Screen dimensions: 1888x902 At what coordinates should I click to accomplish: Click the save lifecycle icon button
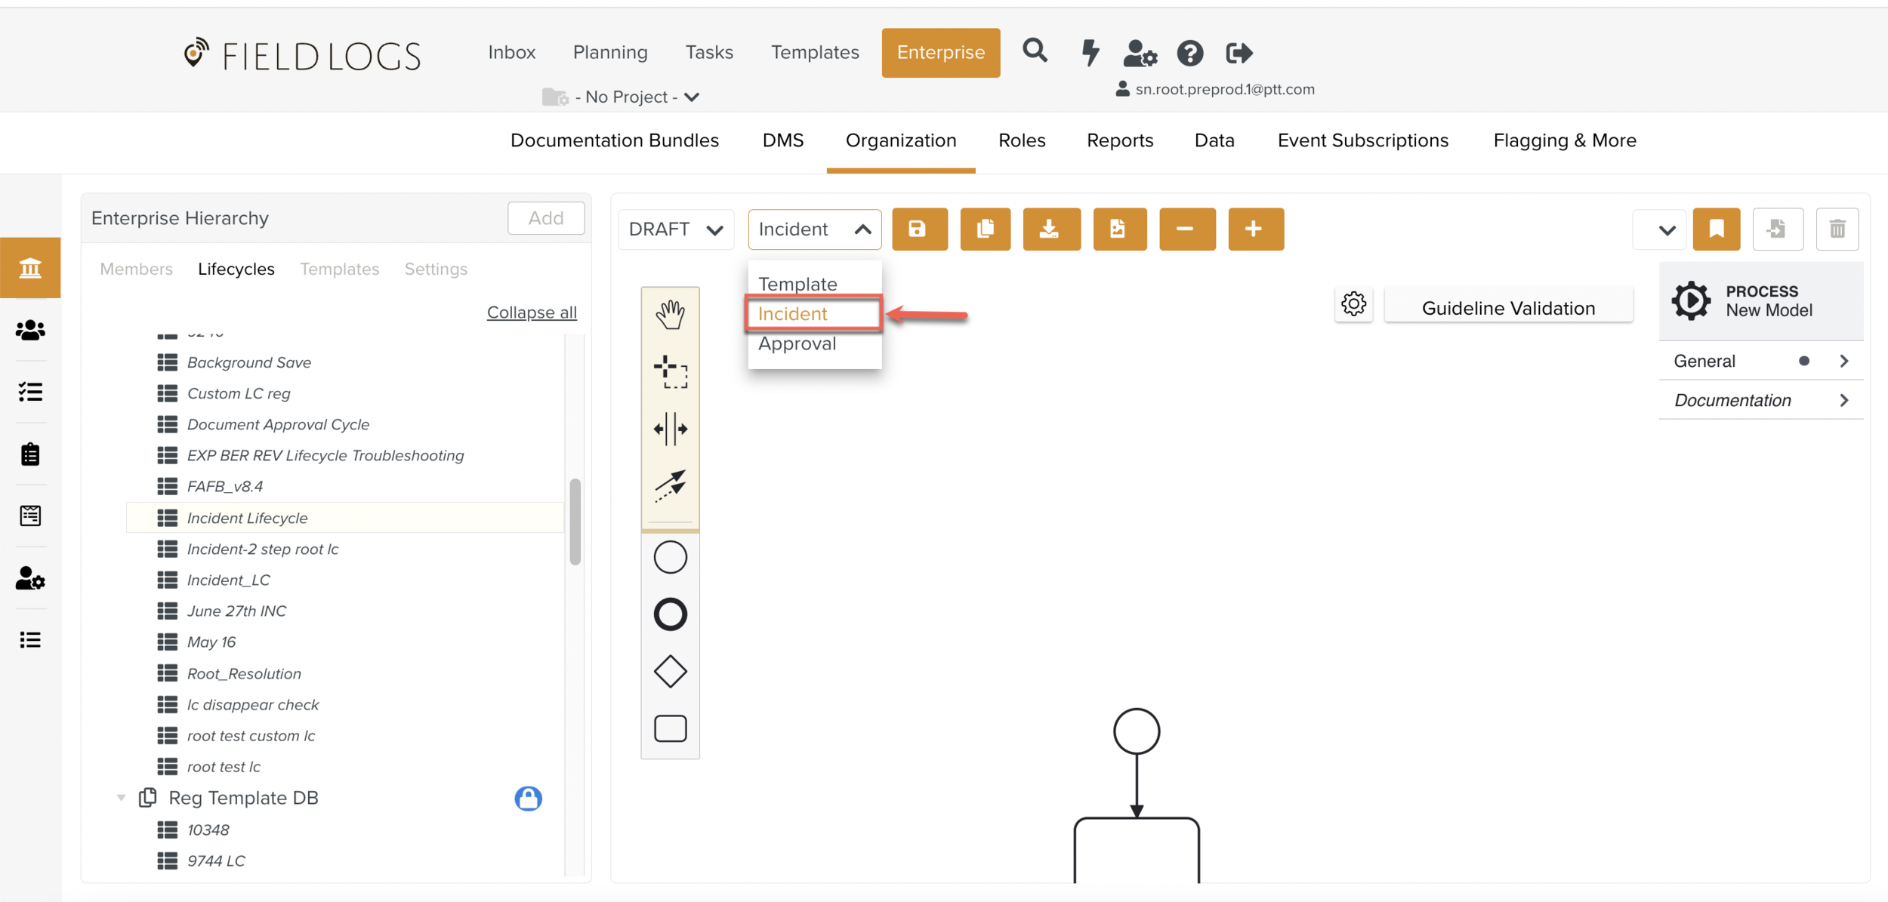[x=918, y=229]
